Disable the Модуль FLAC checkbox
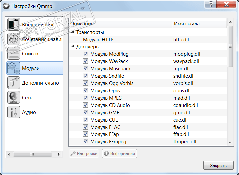The image size is (239, 175). coord(86,127)
